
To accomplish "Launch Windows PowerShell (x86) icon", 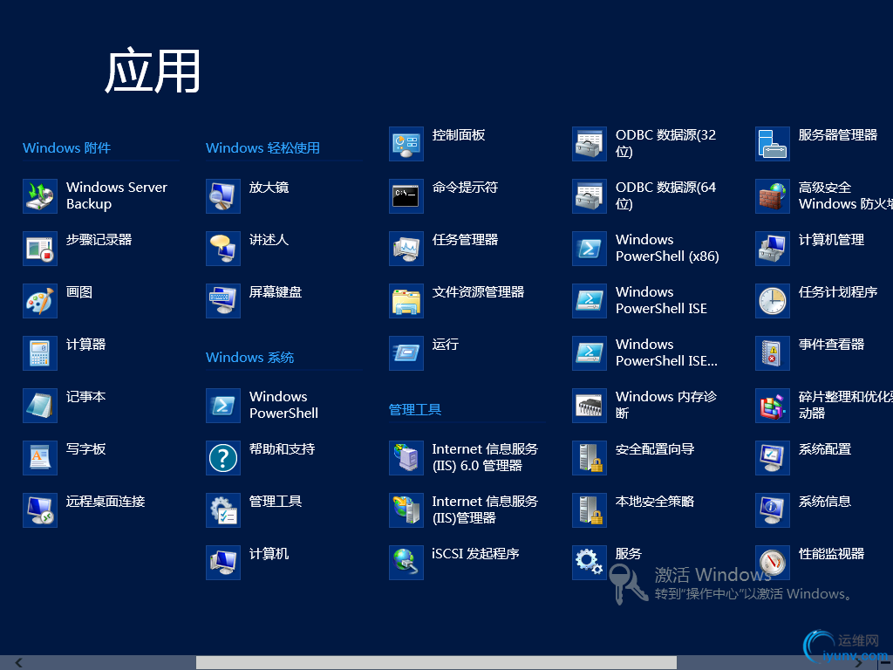I will pos(590,249).
